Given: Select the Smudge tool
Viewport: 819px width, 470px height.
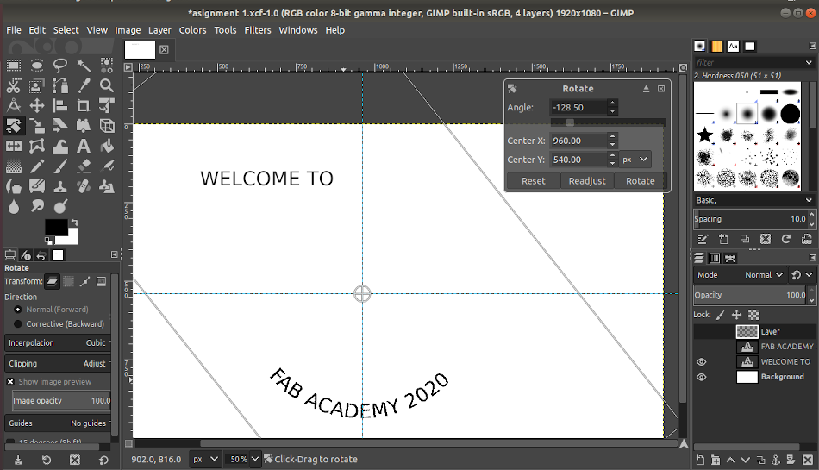Looking at the screenshot, I should point(36,206).
